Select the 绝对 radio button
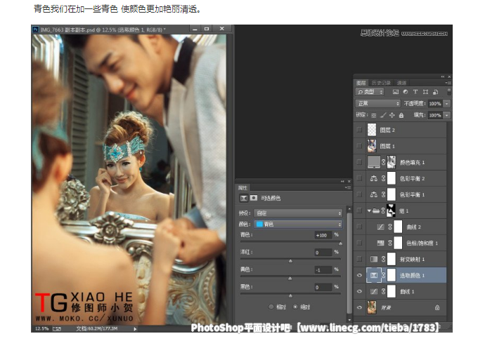This screenshot has width=478, height=341. point(295,307)
